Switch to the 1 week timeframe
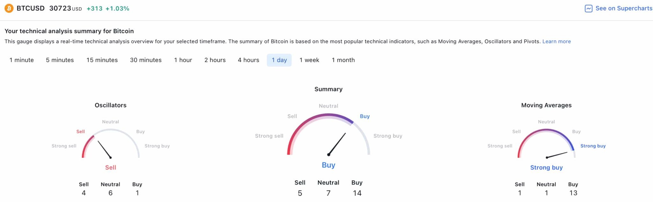 pyautogui.click(x=309, y=60)
